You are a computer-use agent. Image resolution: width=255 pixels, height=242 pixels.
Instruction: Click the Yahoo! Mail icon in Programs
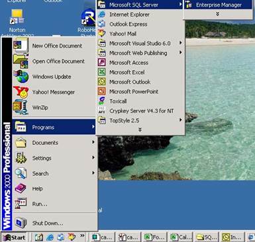pos(101,34)
